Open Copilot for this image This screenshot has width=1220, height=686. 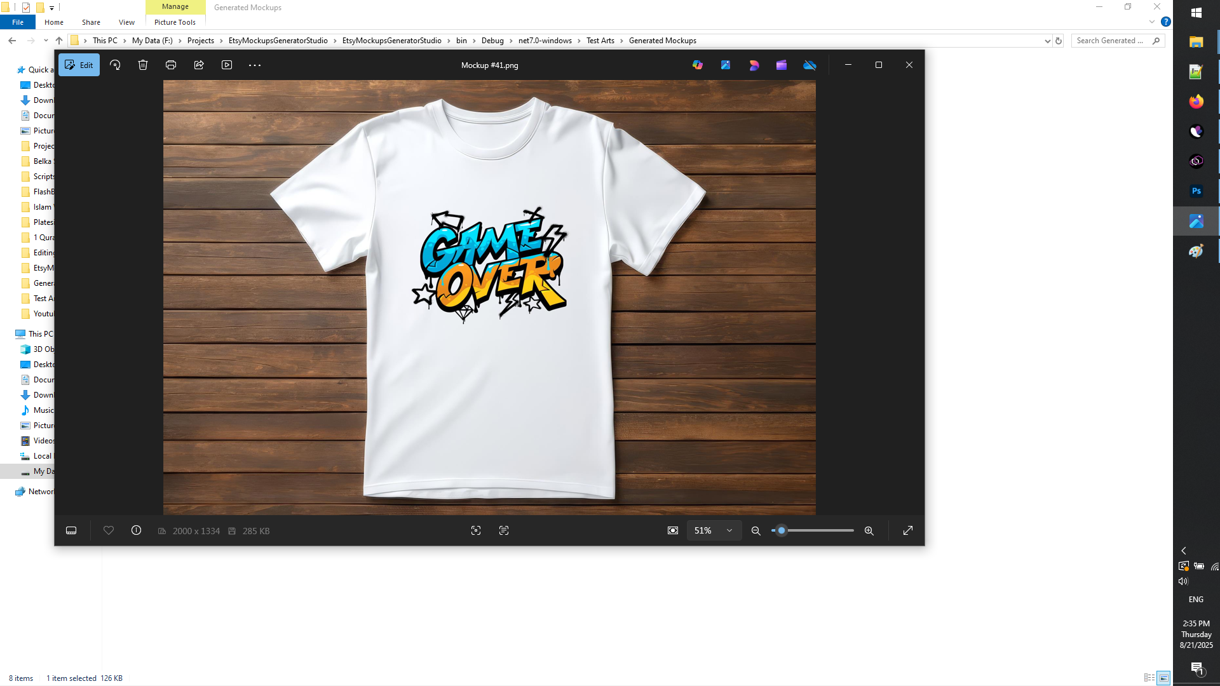coord(698,65)
